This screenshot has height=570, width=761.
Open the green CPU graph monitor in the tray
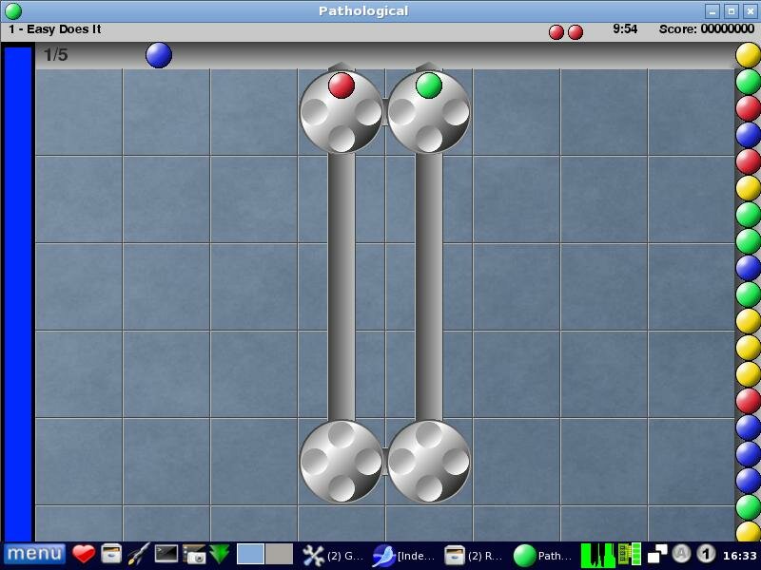click(x=598, y=555)
